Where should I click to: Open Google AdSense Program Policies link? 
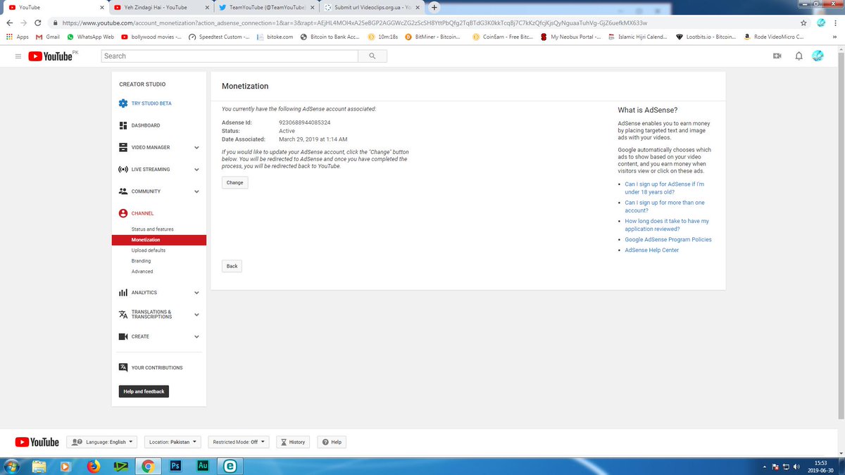coord(668,239)
